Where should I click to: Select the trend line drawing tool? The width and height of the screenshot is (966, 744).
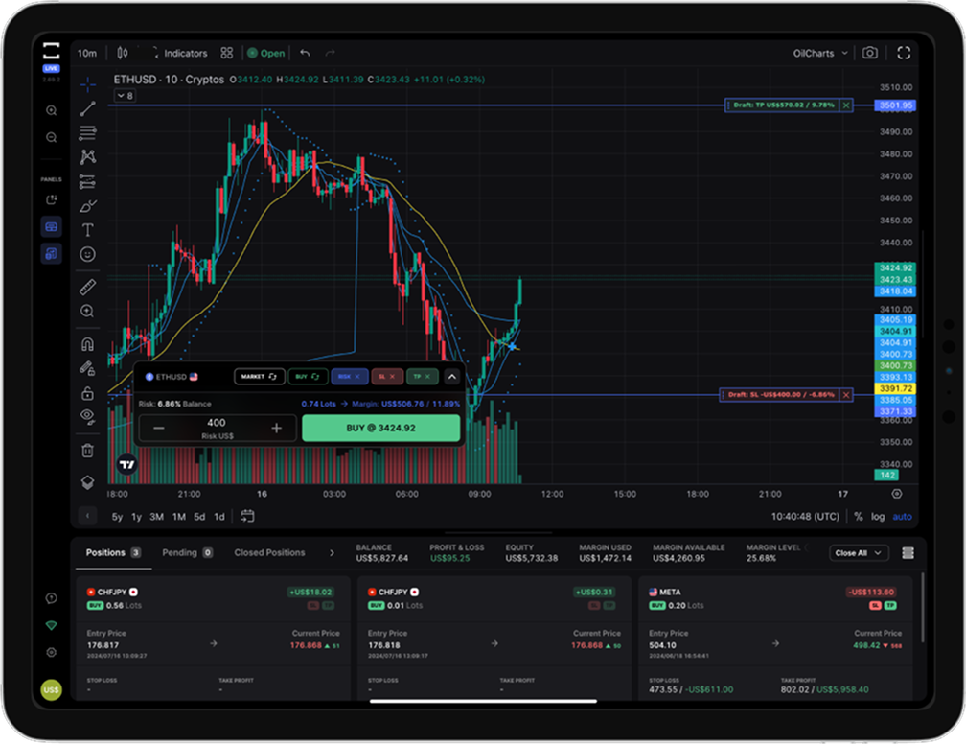88,108
